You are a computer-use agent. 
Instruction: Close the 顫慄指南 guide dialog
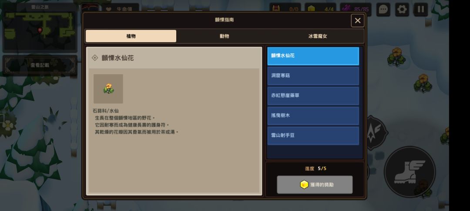[358, 20]
